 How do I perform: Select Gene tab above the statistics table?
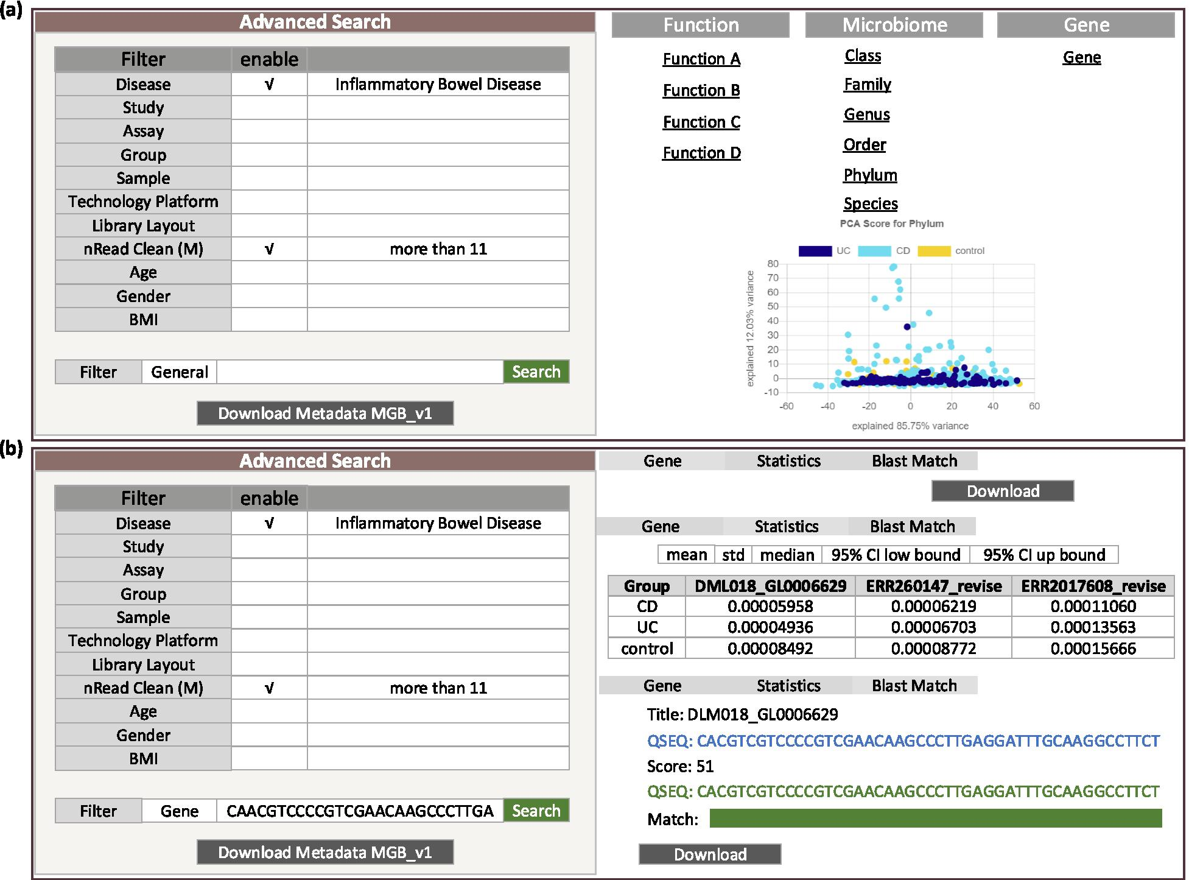pyautogui.click(x=661, y=526)
